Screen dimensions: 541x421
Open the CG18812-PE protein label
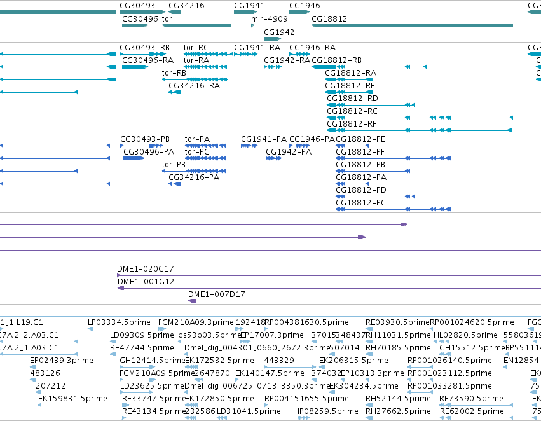360,139
